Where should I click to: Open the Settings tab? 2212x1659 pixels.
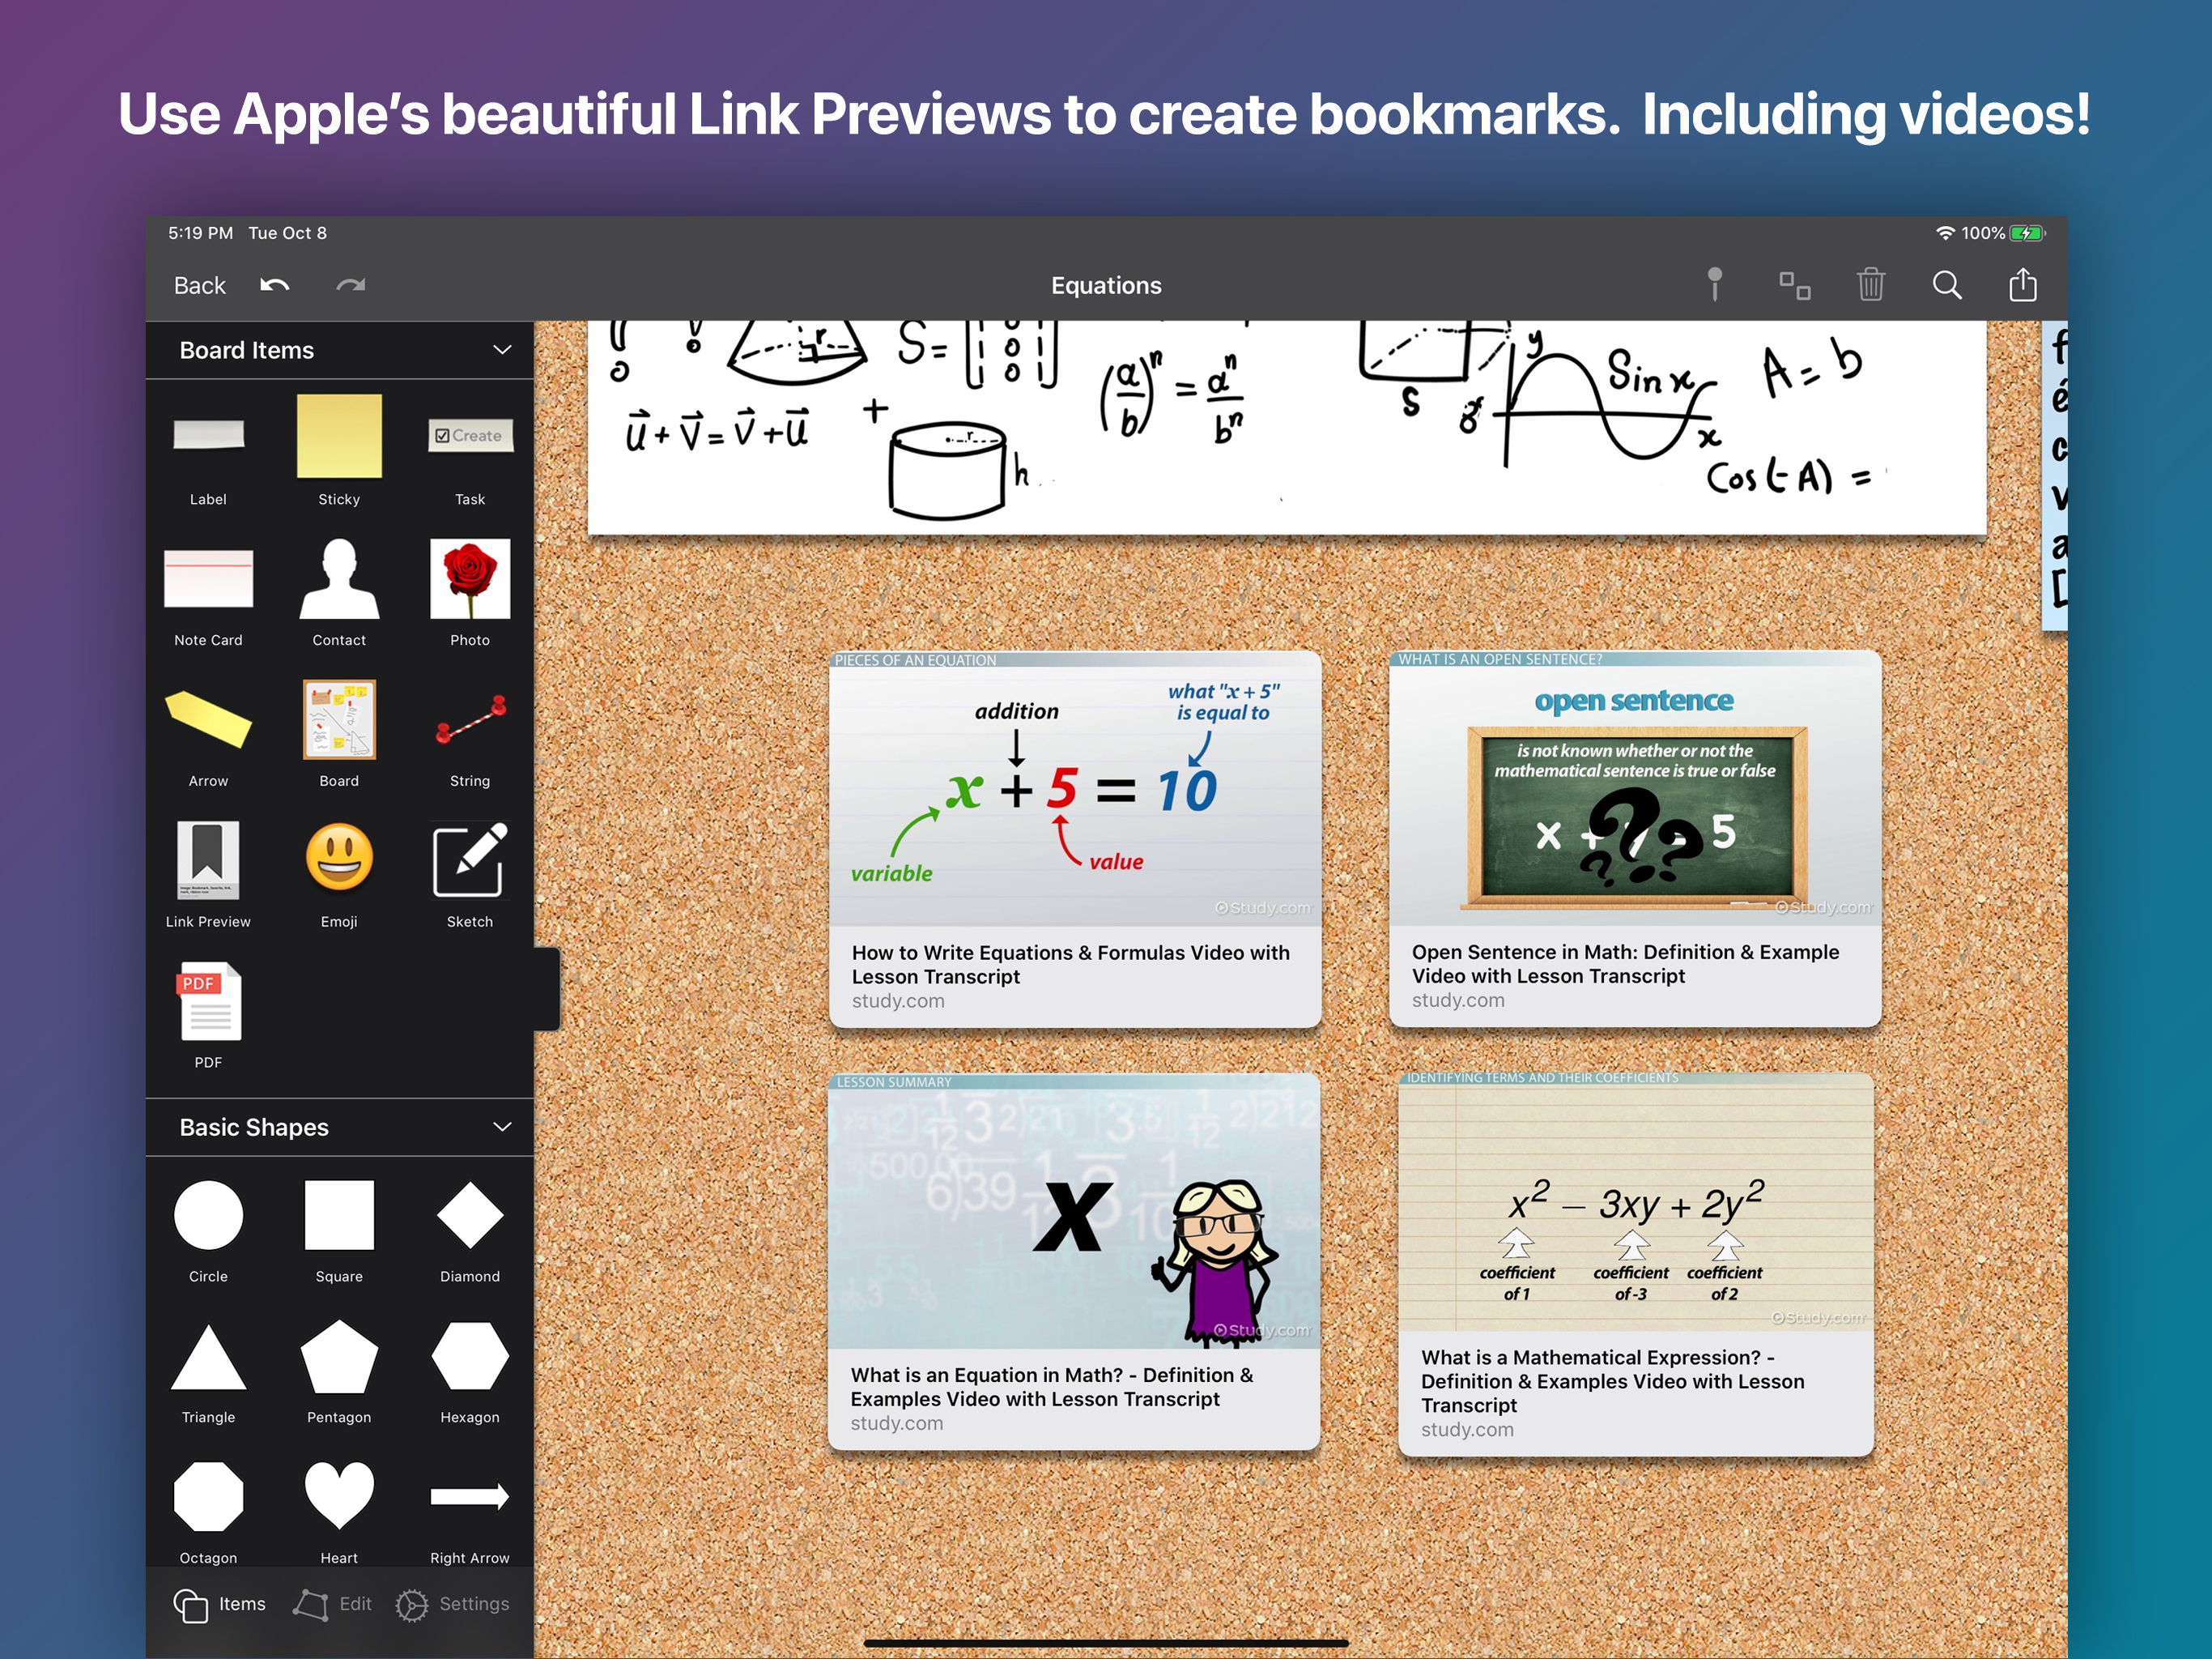point(453,1604)
